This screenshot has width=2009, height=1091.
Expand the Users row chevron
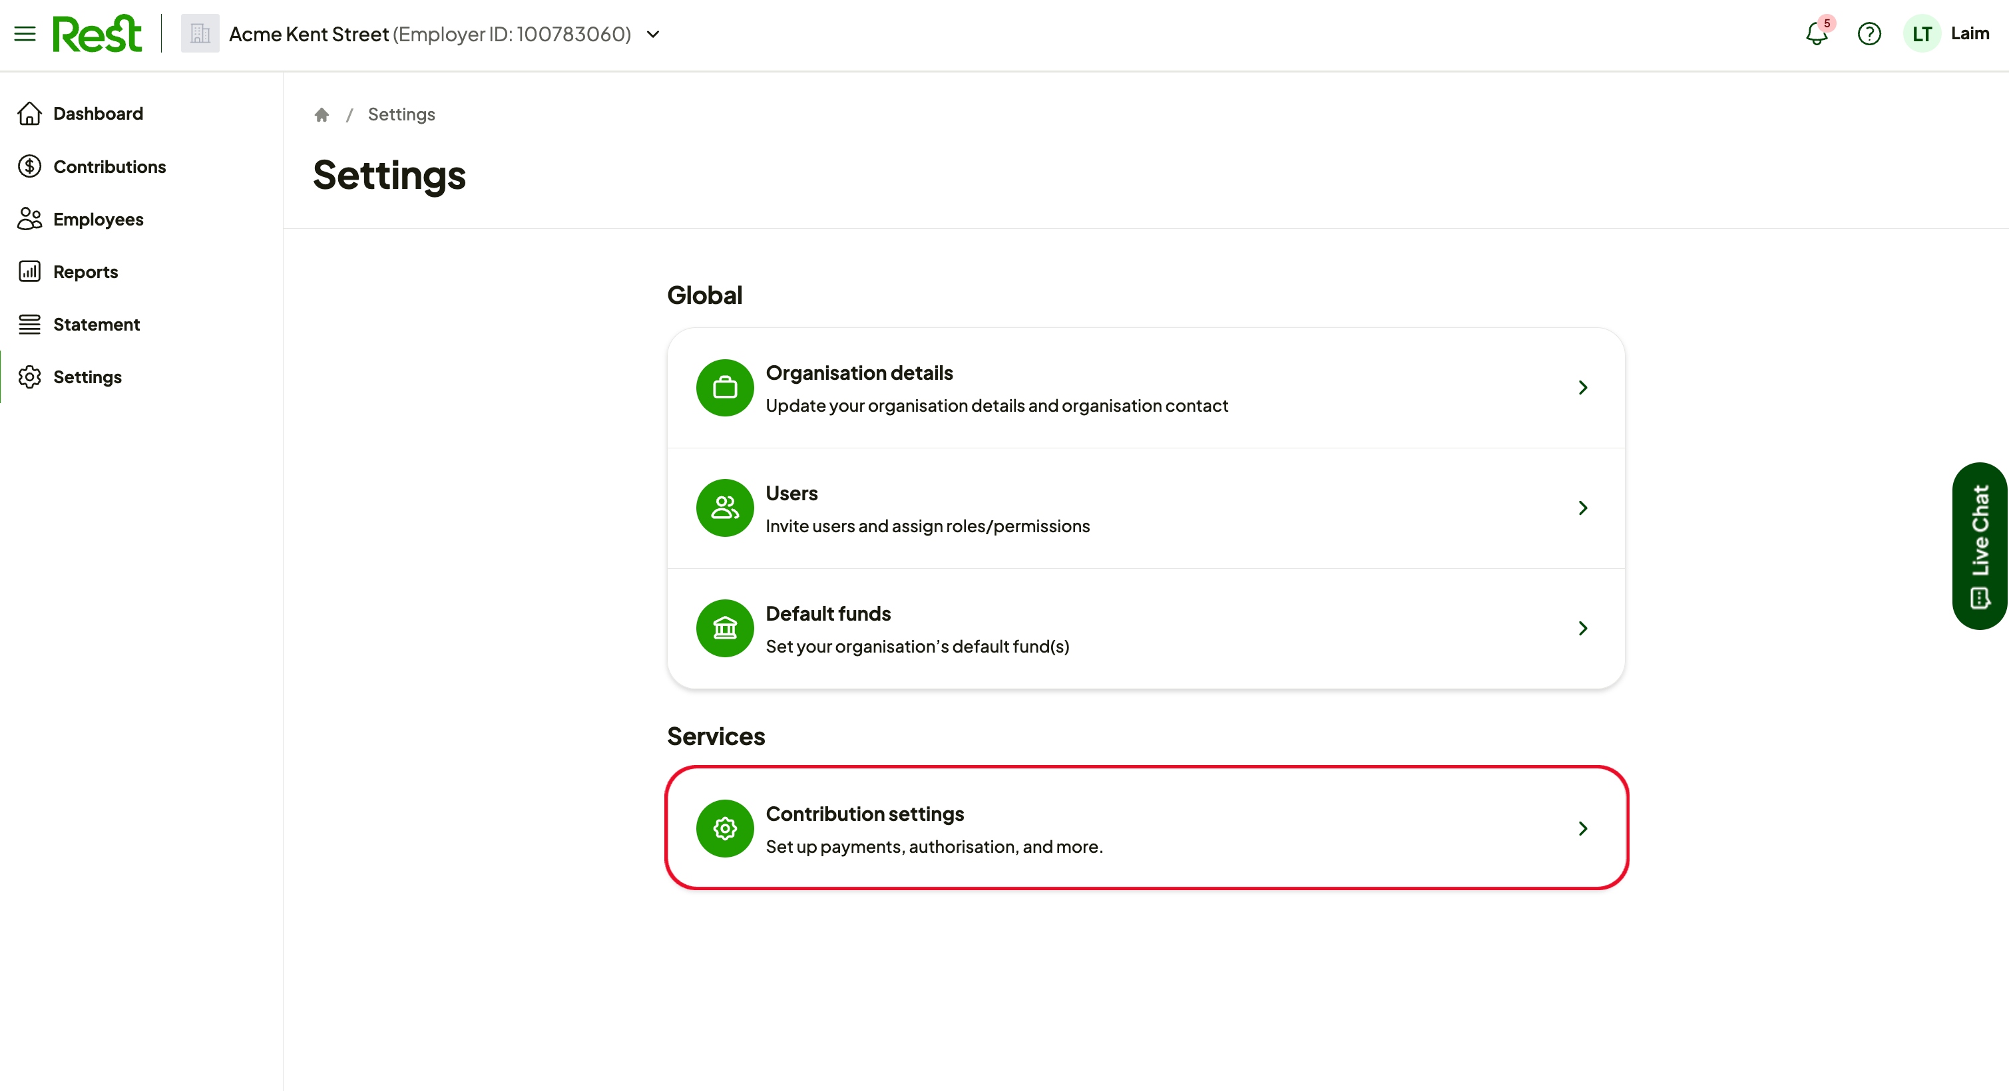1582,508
